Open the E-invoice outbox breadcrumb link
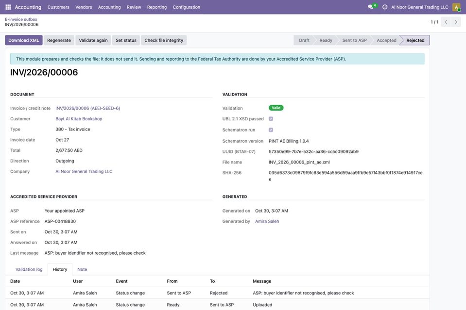This screenshot has width=466, height=310. tap(21, 19)
